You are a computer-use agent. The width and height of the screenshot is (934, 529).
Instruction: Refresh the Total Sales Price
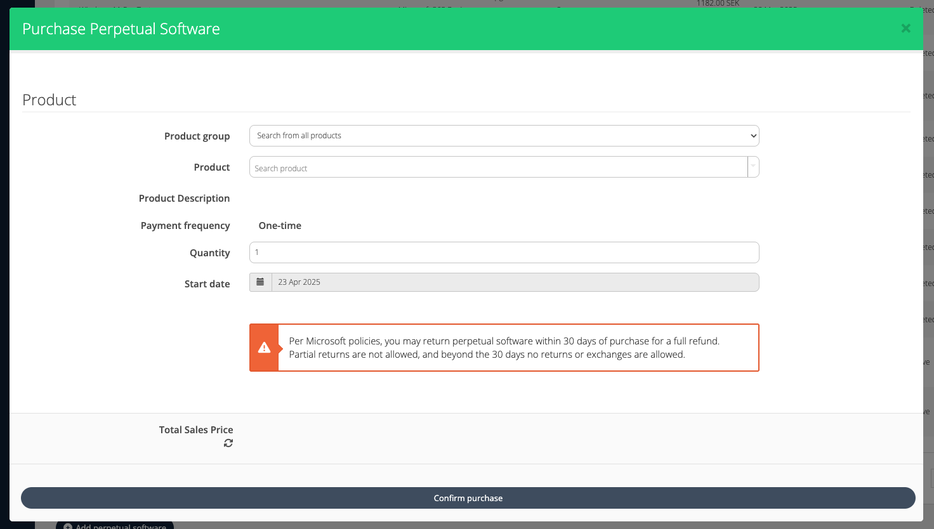tap(228, 443)
